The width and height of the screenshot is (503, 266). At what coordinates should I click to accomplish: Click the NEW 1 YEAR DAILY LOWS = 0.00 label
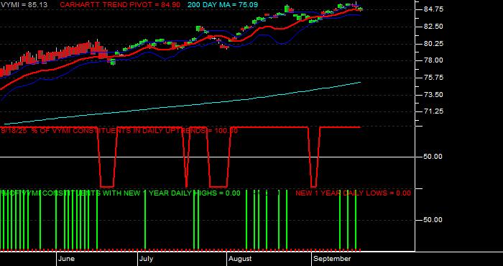click(353, 193)
